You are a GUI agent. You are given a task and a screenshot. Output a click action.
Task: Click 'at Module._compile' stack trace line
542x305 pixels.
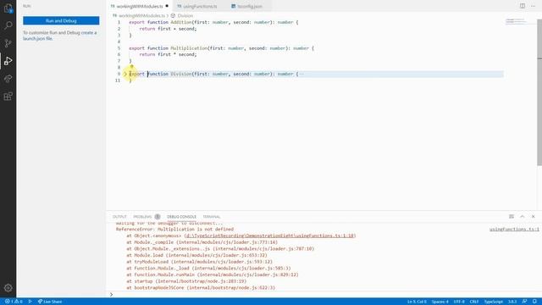202,242
